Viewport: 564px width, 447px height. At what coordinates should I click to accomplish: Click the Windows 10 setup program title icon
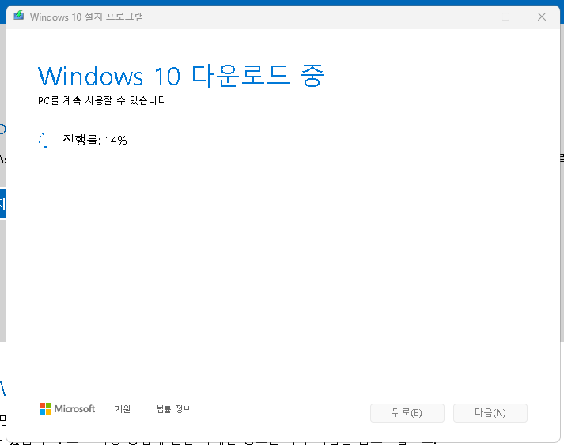click(x=19, y=16)
